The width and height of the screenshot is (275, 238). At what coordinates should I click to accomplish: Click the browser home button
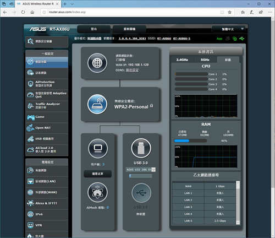(x=32, y=12)
